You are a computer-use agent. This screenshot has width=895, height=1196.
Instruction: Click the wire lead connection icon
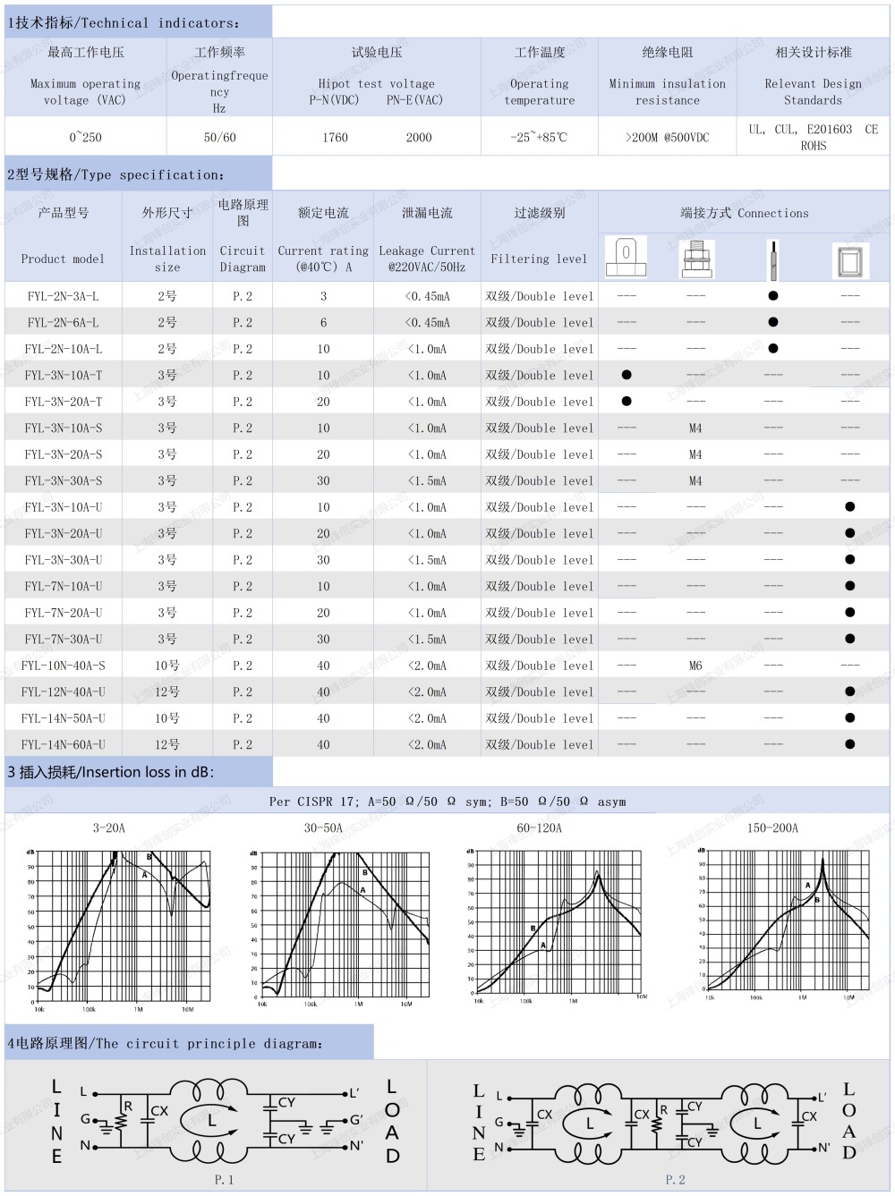tap(773, 259)
